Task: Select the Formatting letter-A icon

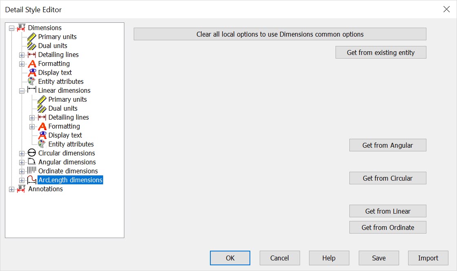Action: point(33,63)
